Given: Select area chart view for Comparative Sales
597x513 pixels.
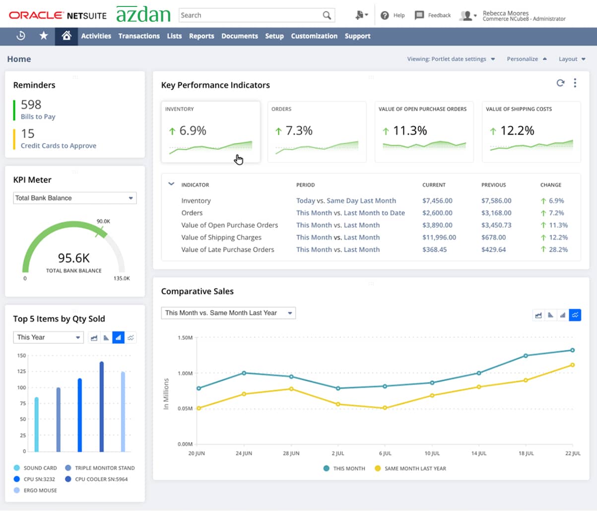Looking at the screenshot, I should click(x=538, y=315).
